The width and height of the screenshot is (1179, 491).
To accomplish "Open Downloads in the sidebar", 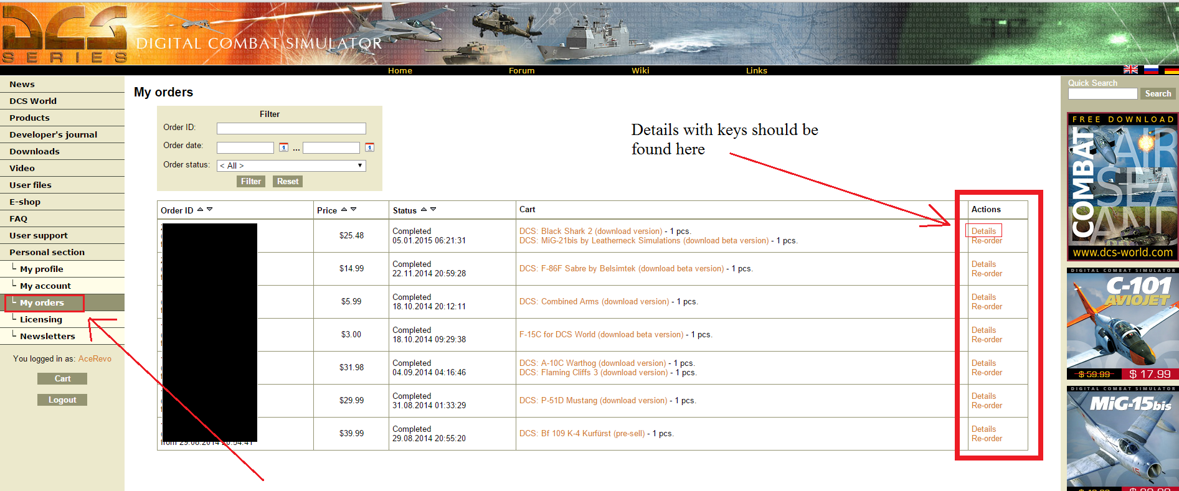I will tap(62, 151).
